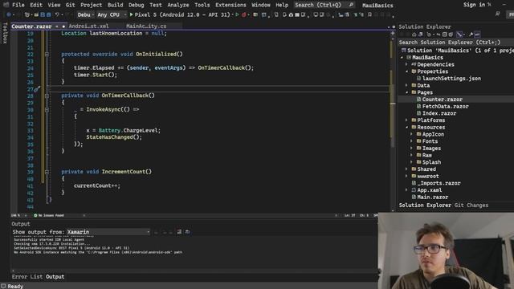514x289 pixels.
Task: Switch to the MainAc…ity.cs tab
Action: [x=146, y=26]
